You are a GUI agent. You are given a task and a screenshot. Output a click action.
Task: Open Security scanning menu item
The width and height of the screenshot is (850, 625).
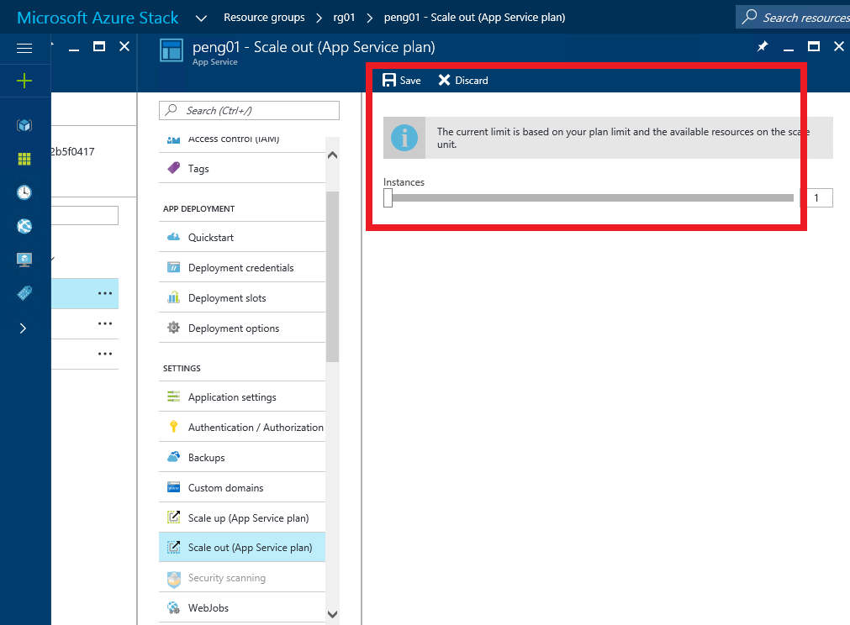(x=242, y=577)
